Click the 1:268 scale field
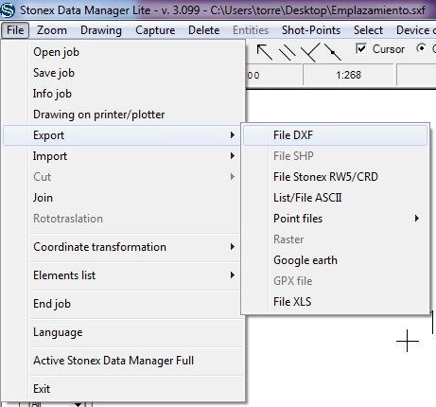Screen dimensions: 436x407 pos(348,75)
